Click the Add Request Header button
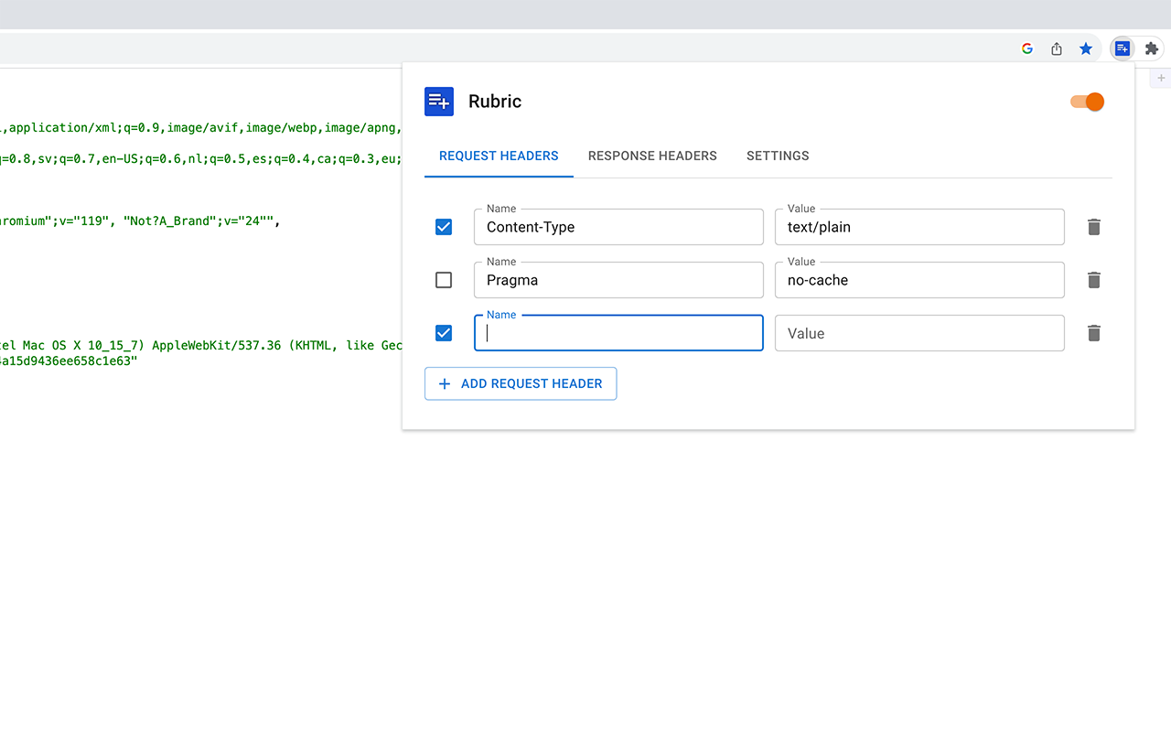1171x732 pixels. pyautogui.click(x=521, y=383)
